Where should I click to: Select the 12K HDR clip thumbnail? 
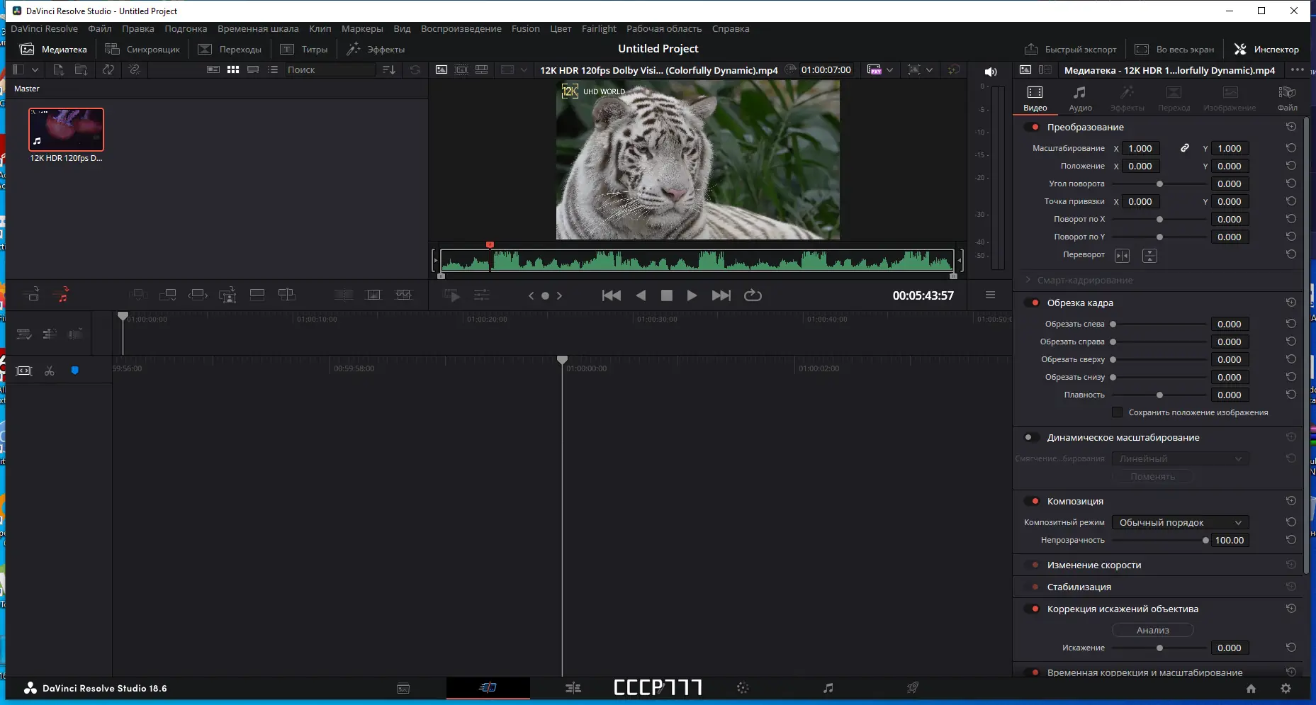(66, 129)
